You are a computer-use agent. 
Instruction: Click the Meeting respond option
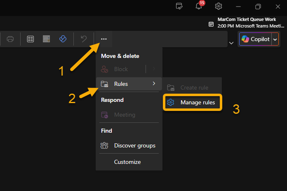124,115
